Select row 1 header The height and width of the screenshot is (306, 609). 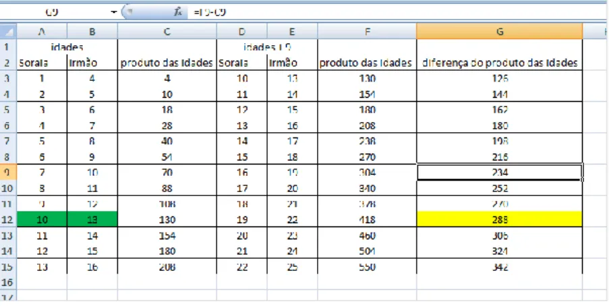[8, 47]
